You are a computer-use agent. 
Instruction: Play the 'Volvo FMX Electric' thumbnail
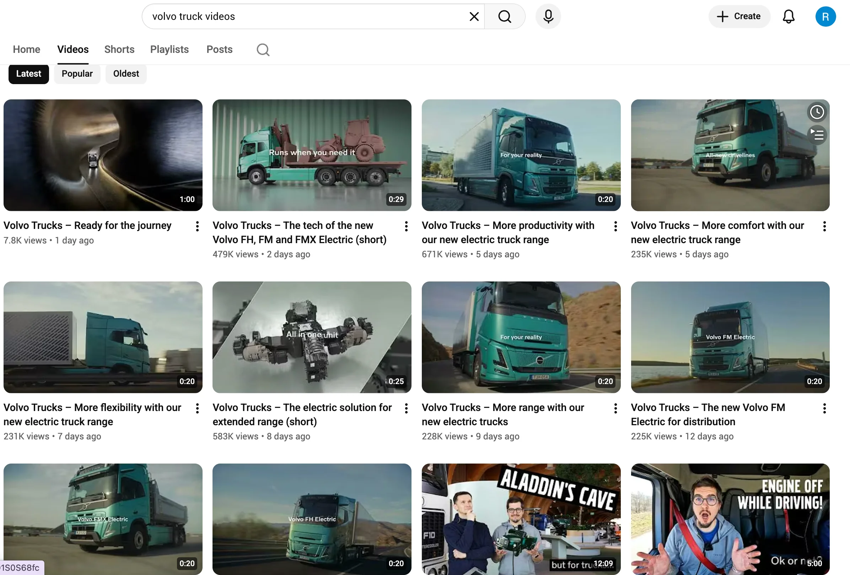pyautogui.click(x=103, y=519)
